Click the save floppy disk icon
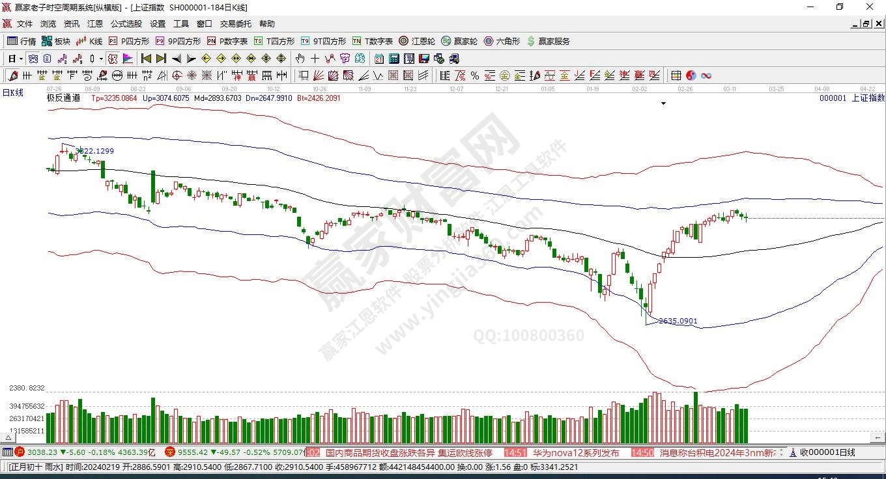This screenshot has width=886, height=479. (424, 59)
